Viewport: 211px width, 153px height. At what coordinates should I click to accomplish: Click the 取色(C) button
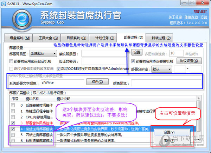pos(97,82)
